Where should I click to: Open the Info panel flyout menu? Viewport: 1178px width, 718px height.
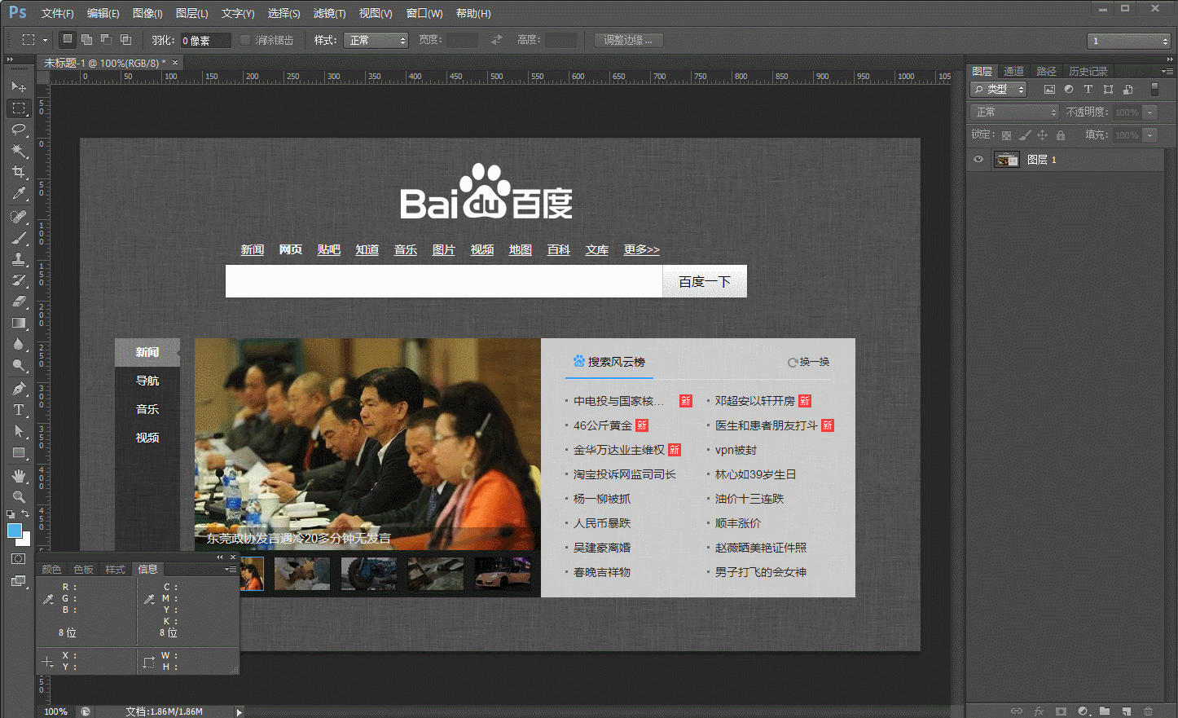click(x=231, y=569)
